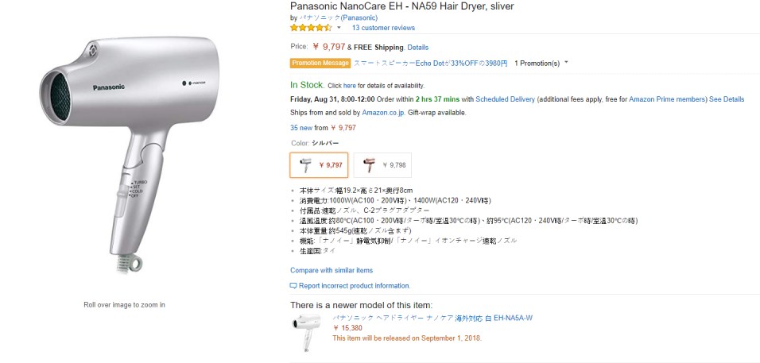Viewport: 760px width, 363px height.
Task: Open the 13 customer reviews link
Action: [383, 28]
